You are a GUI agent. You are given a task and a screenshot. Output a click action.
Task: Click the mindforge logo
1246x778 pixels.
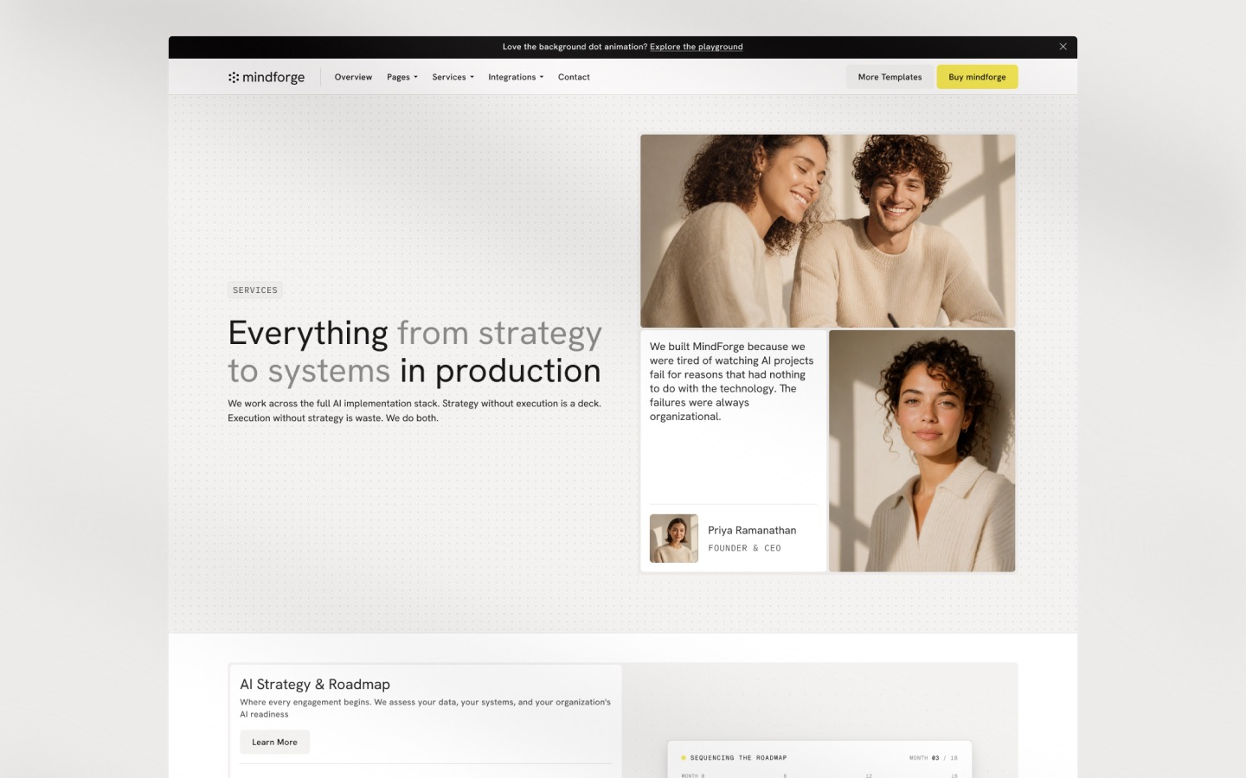[x=267, y=77]
